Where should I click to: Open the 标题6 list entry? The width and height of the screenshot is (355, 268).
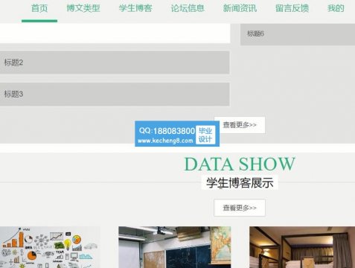(298, 34)
